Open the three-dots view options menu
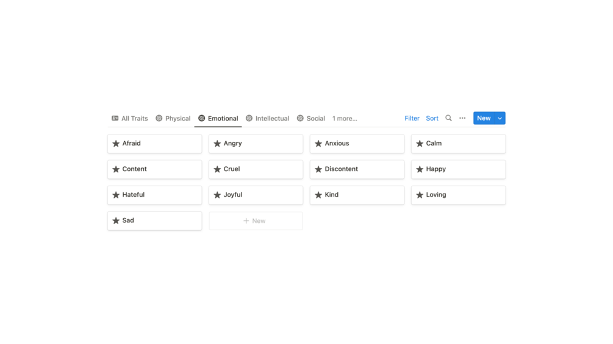Image resolution: width=613 pixels, height=344 pixels. coord(462,118)
